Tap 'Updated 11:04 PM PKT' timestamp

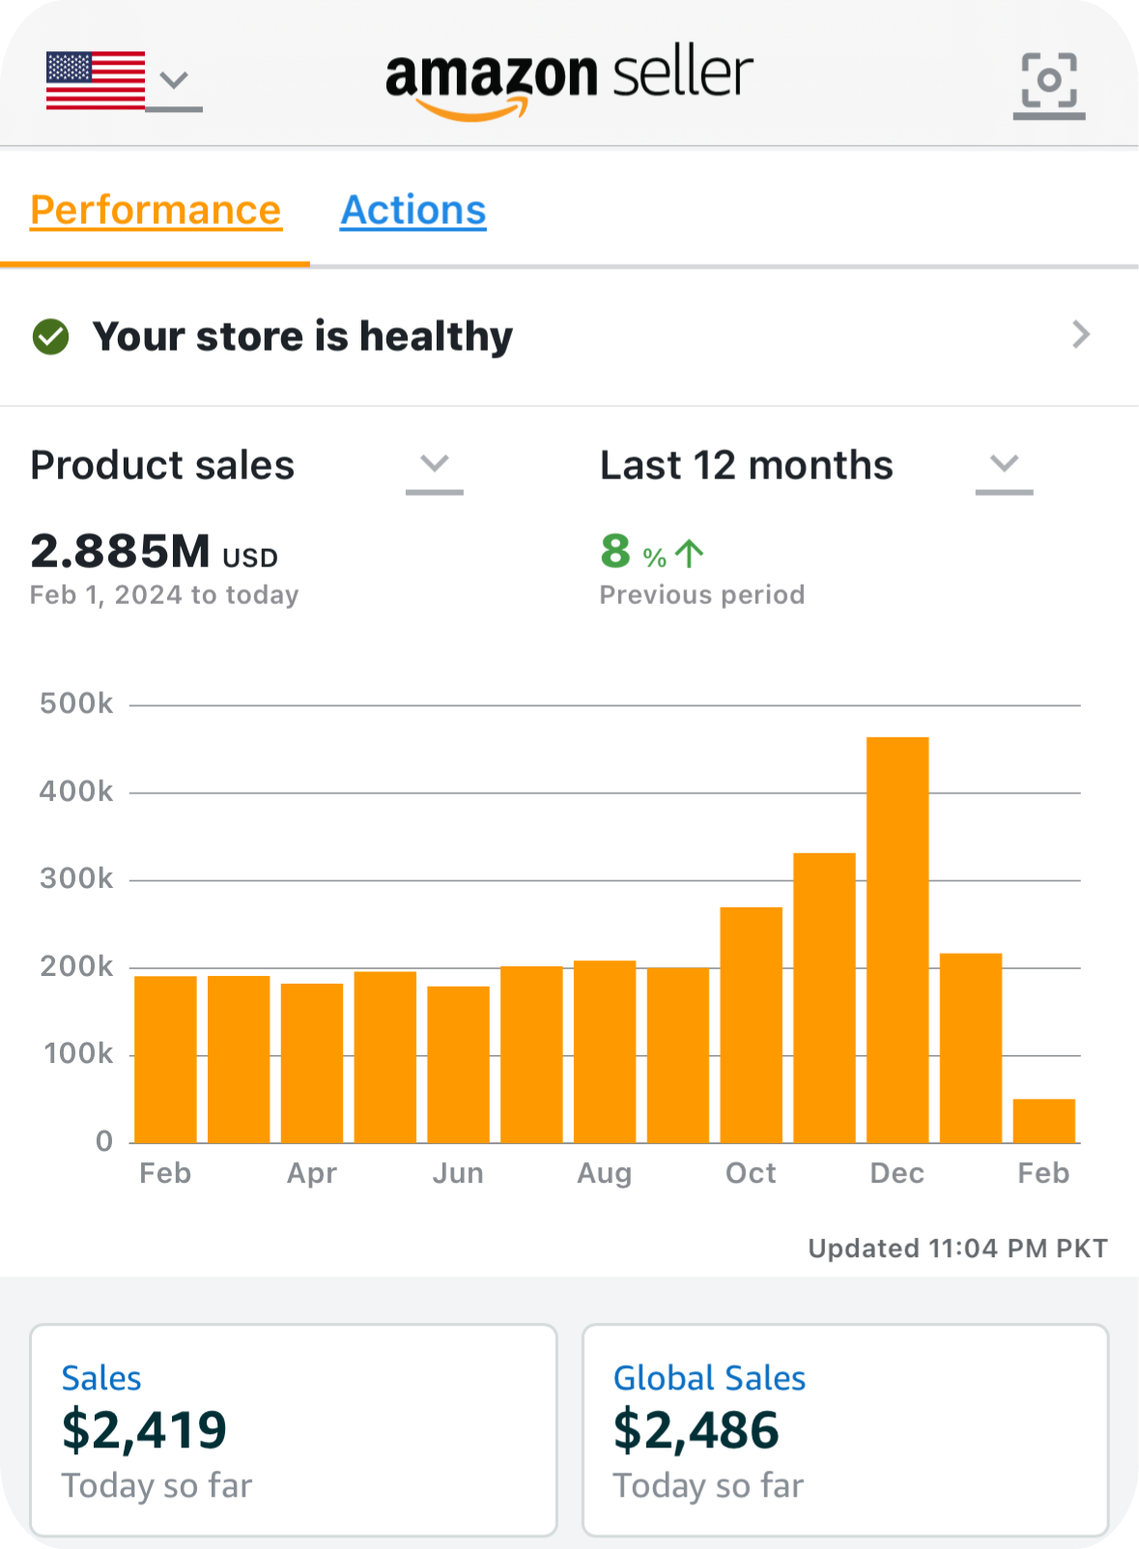tap(957, 1248)
